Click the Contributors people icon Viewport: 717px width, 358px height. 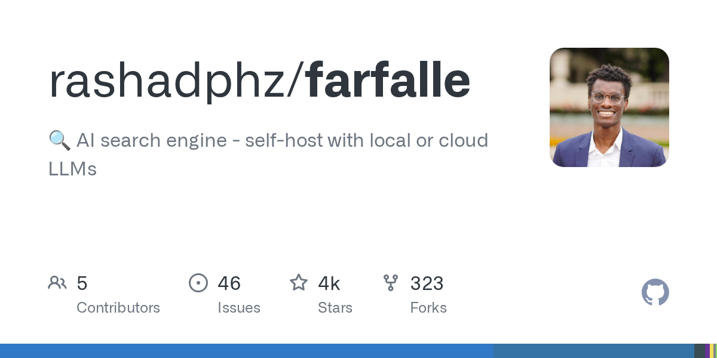click(57, 283)
